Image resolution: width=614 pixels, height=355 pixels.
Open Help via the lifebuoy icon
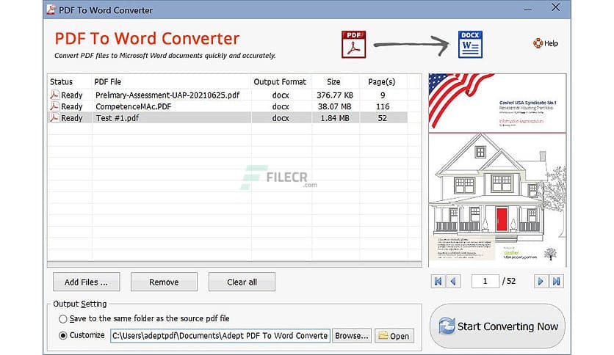pyautogui.click(x=538, y=43)
